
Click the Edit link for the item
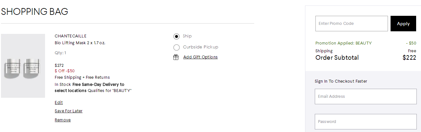click(59, 103)
